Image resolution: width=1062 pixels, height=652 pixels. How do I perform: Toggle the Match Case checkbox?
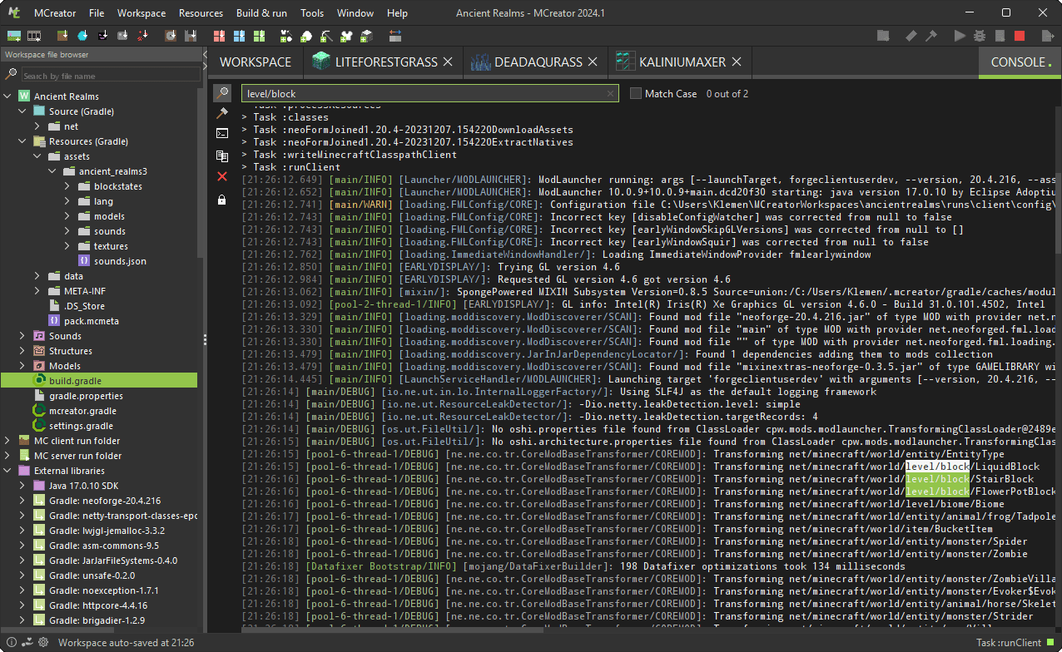point(636,93)
